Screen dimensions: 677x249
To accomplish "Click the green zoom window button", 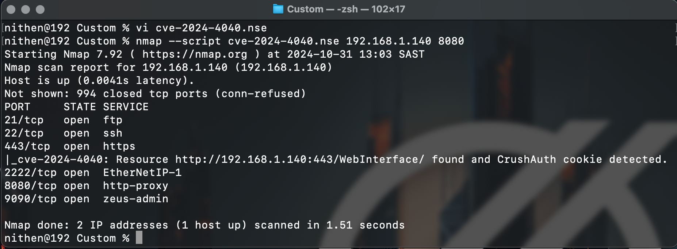I will pyautogui.click(x=40, y=9).
